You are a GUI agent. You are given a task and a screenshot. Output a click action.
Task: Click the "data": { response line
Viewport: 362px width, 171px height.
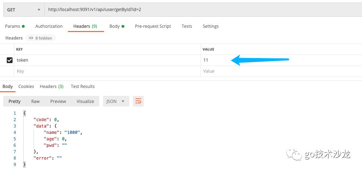45,126
